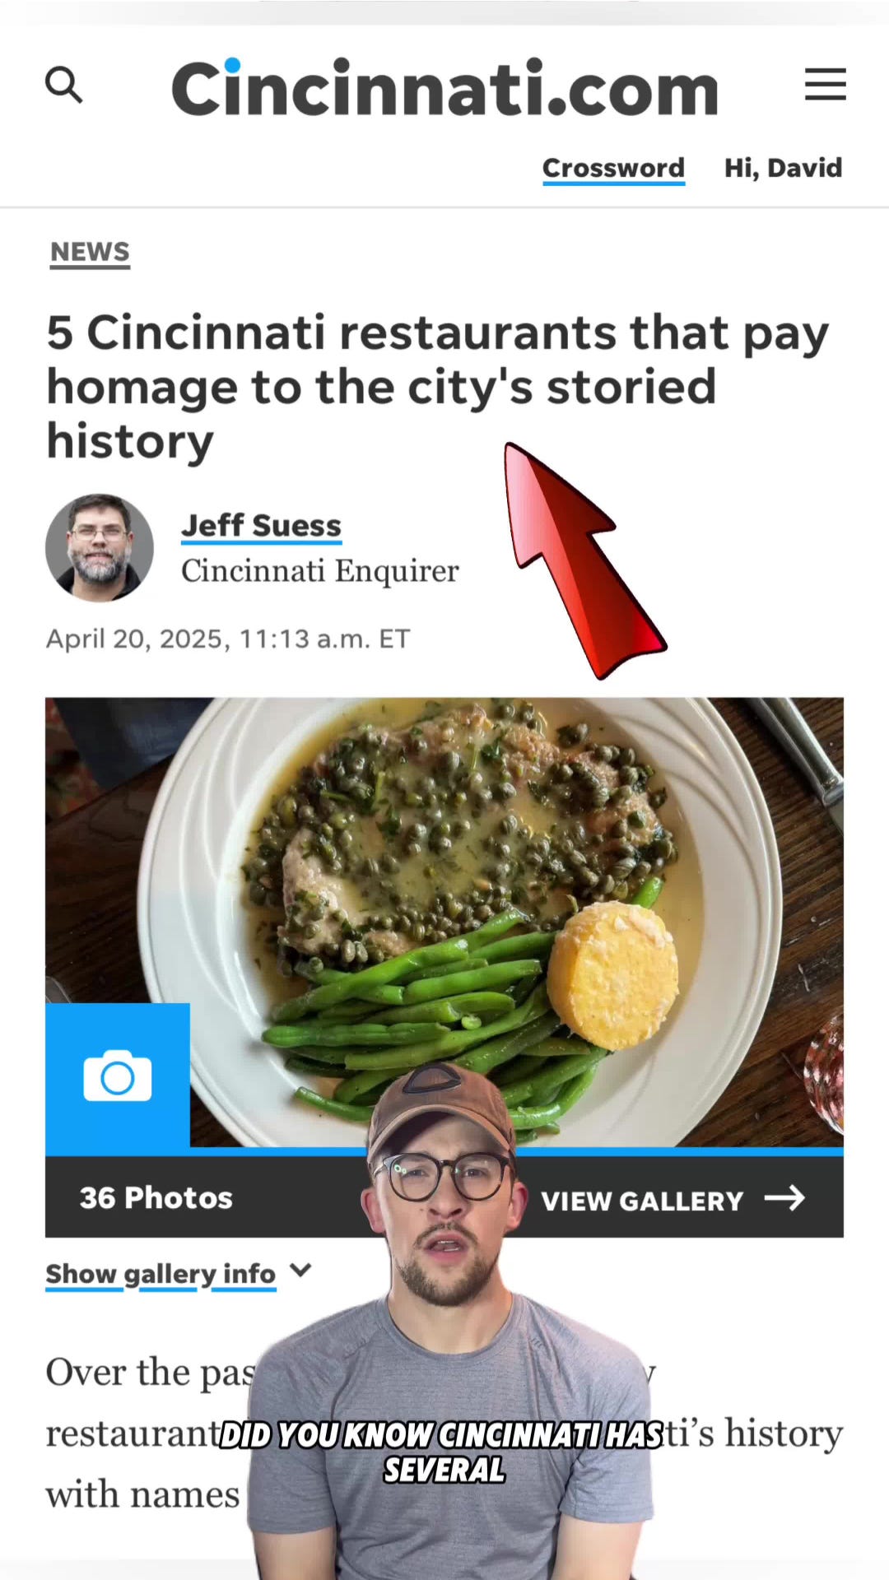
Task: Click the arrow beside VIEW GALLERY
Action: pyautogui.click(x=784, y=1198)
